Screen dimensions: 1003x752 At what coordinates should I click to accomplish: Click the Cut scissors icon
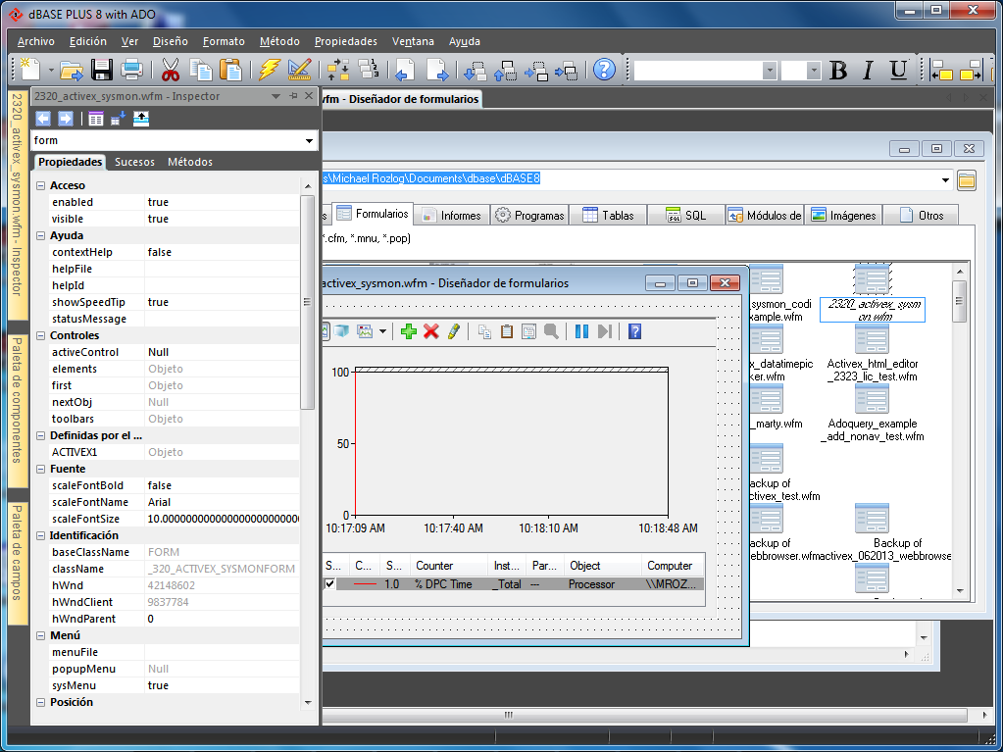pyautogui.click(x=171, y=69)
